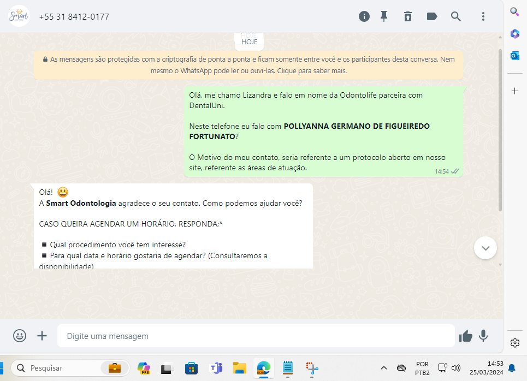The image size is (527, 381).
Task: Click the HOJE date badge
Action: point(249,41)
